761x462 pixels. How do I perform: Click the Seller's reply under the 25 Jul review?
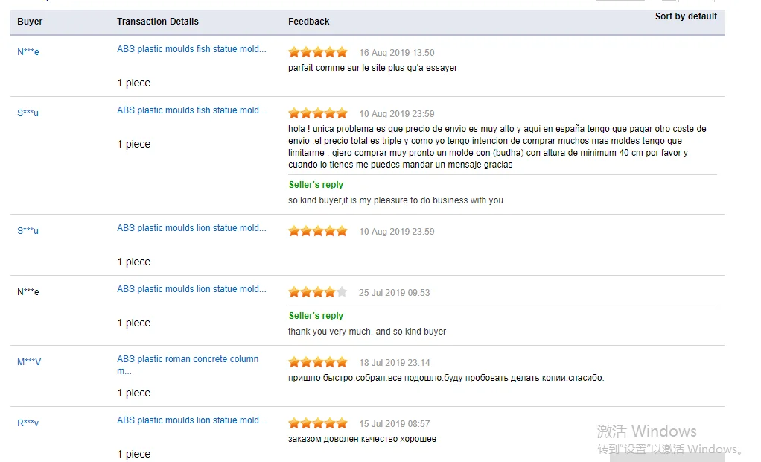coord(316,316)
